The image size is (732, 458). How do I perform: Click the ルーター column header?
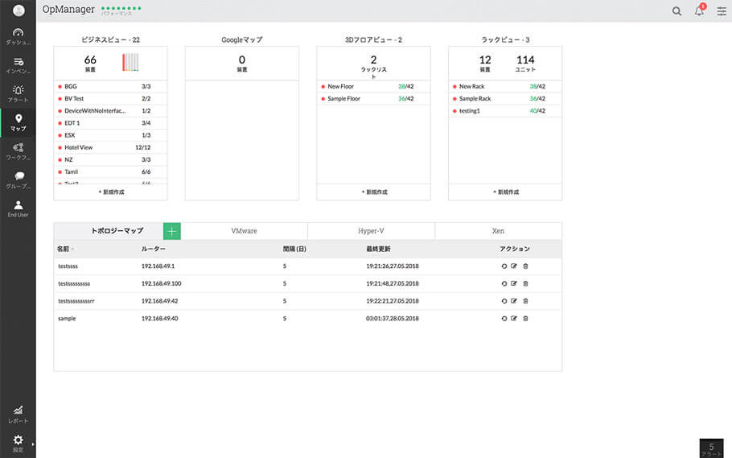point(154,249)
